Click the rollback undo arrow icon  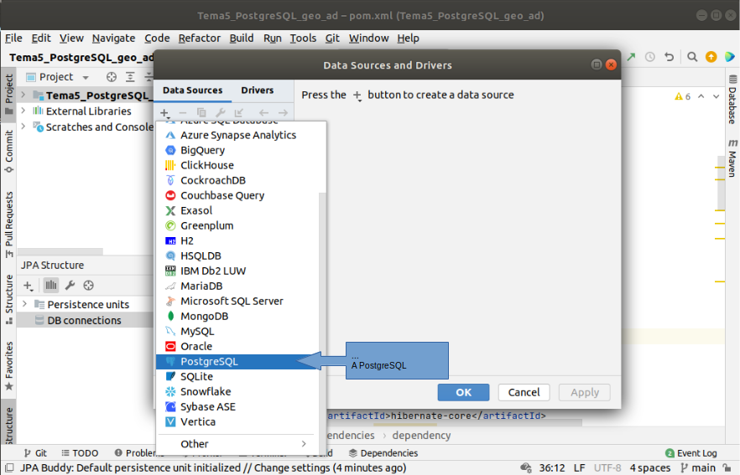point(669,57)
